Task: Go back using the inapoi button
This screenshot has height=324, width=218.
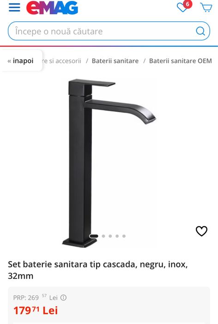Action: (x=21, y=61)
